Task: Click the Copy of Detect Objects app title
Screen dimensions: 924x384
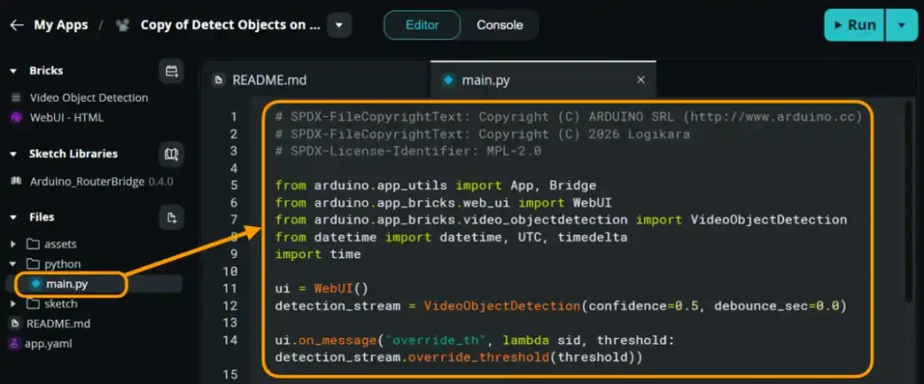Action: click(231, 25)
